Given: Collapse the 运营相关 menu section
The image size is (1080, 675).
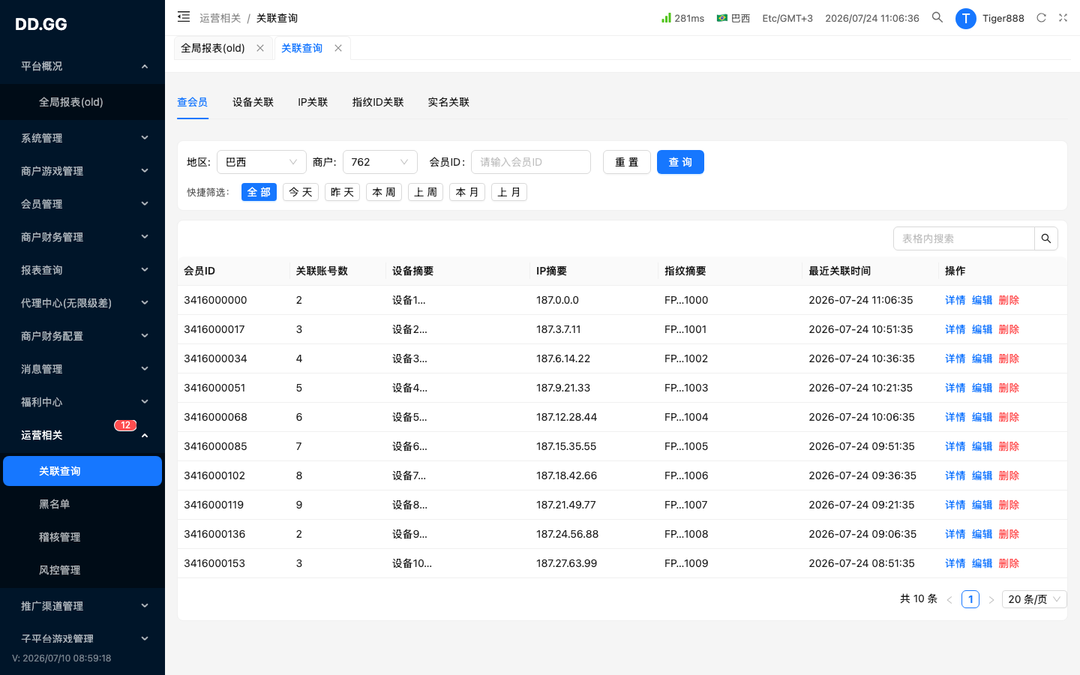Looking at the screenshot, I should pyautogui.click(x=82, y=435).
